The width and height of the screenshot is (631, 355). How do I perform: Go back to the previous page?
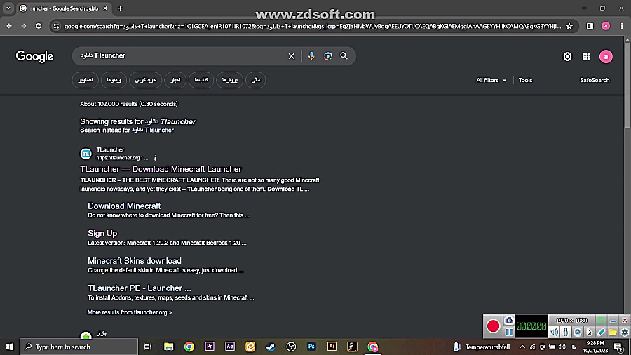click(x=9, y=26)
